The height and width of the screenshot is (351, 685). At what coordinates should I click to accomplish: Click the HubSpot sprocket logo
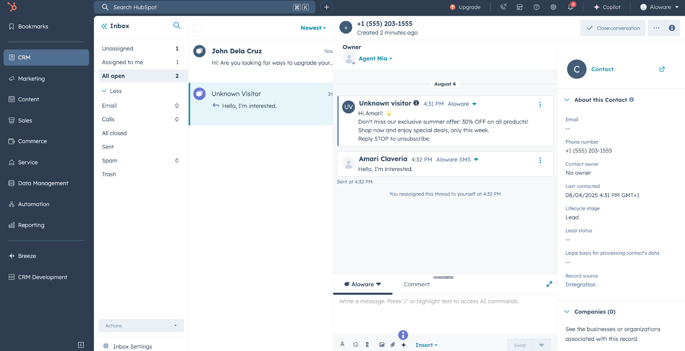pos(12,7)
